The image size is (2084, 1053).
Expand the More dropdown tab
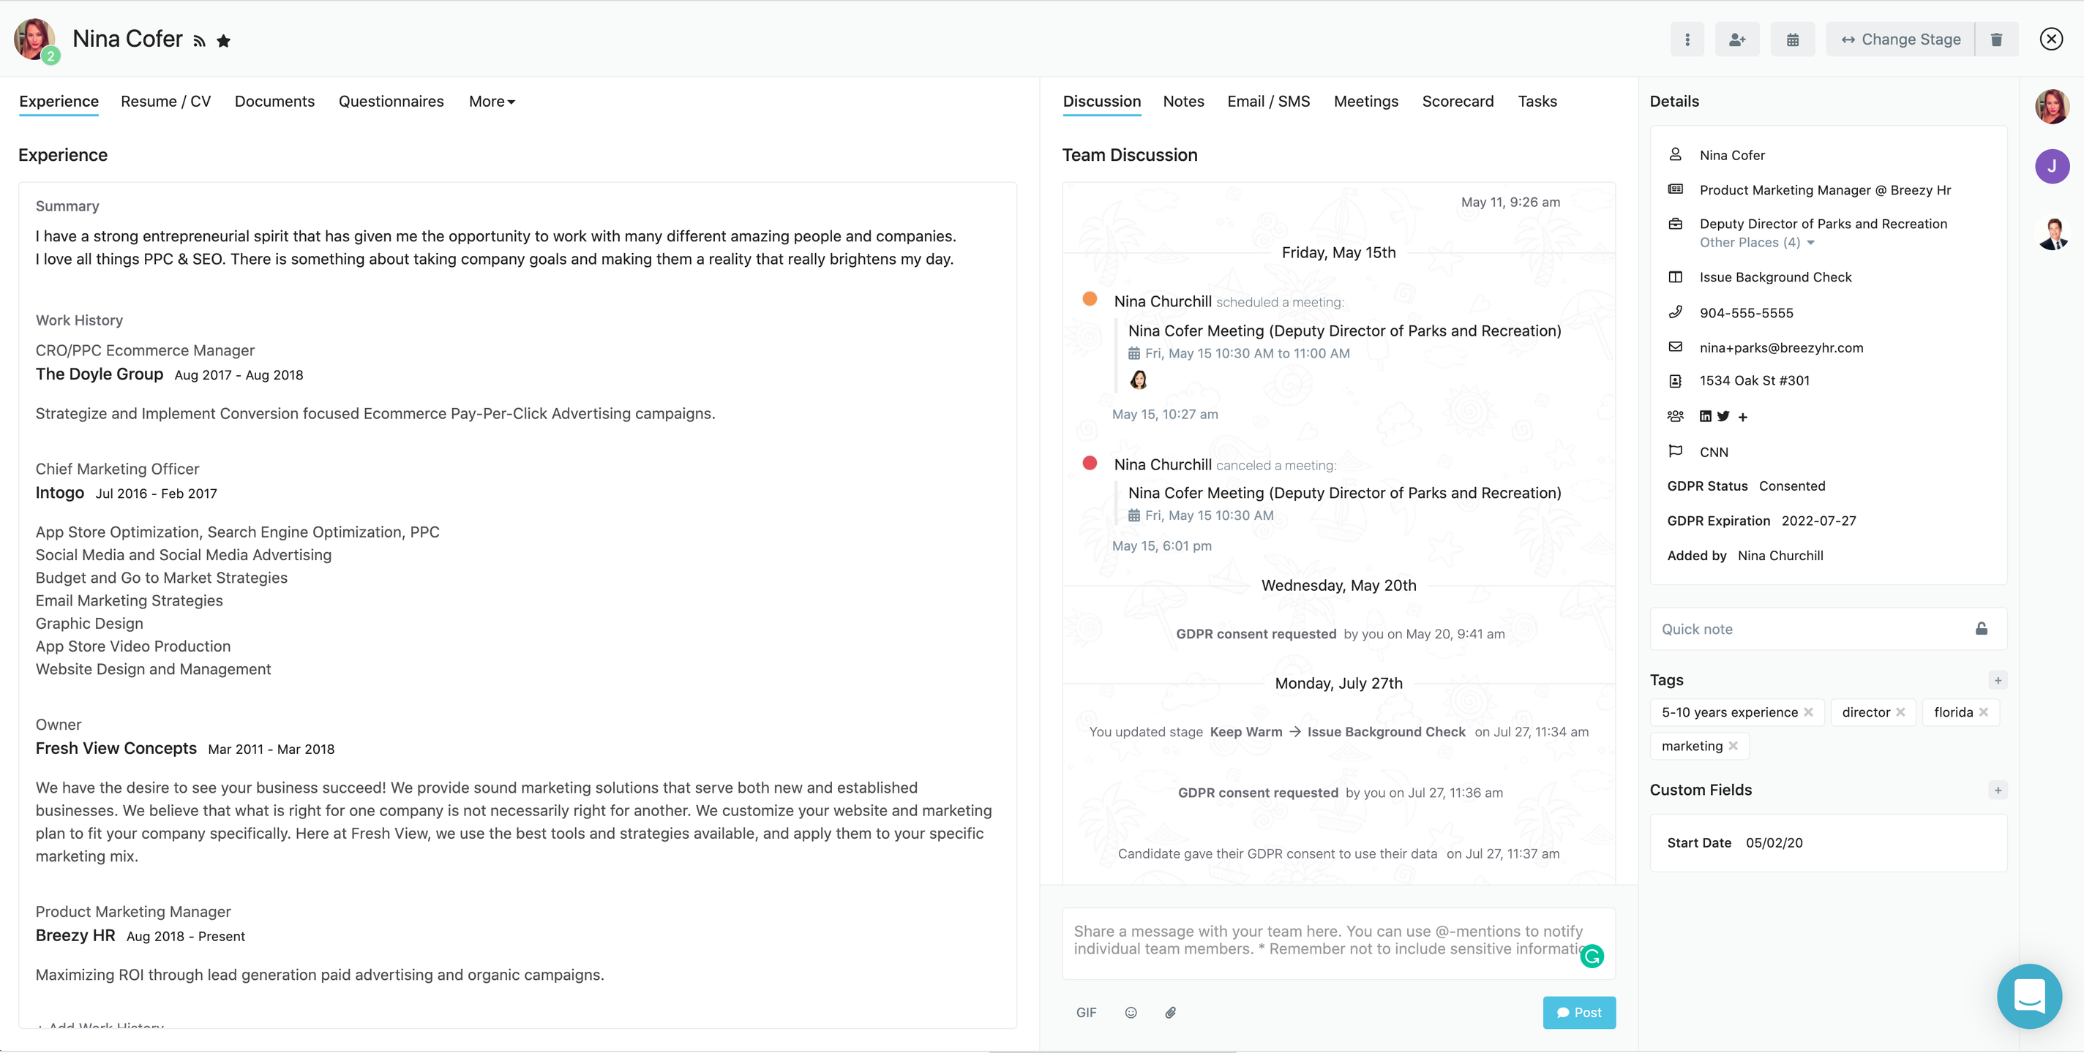[x=491, y=101]
